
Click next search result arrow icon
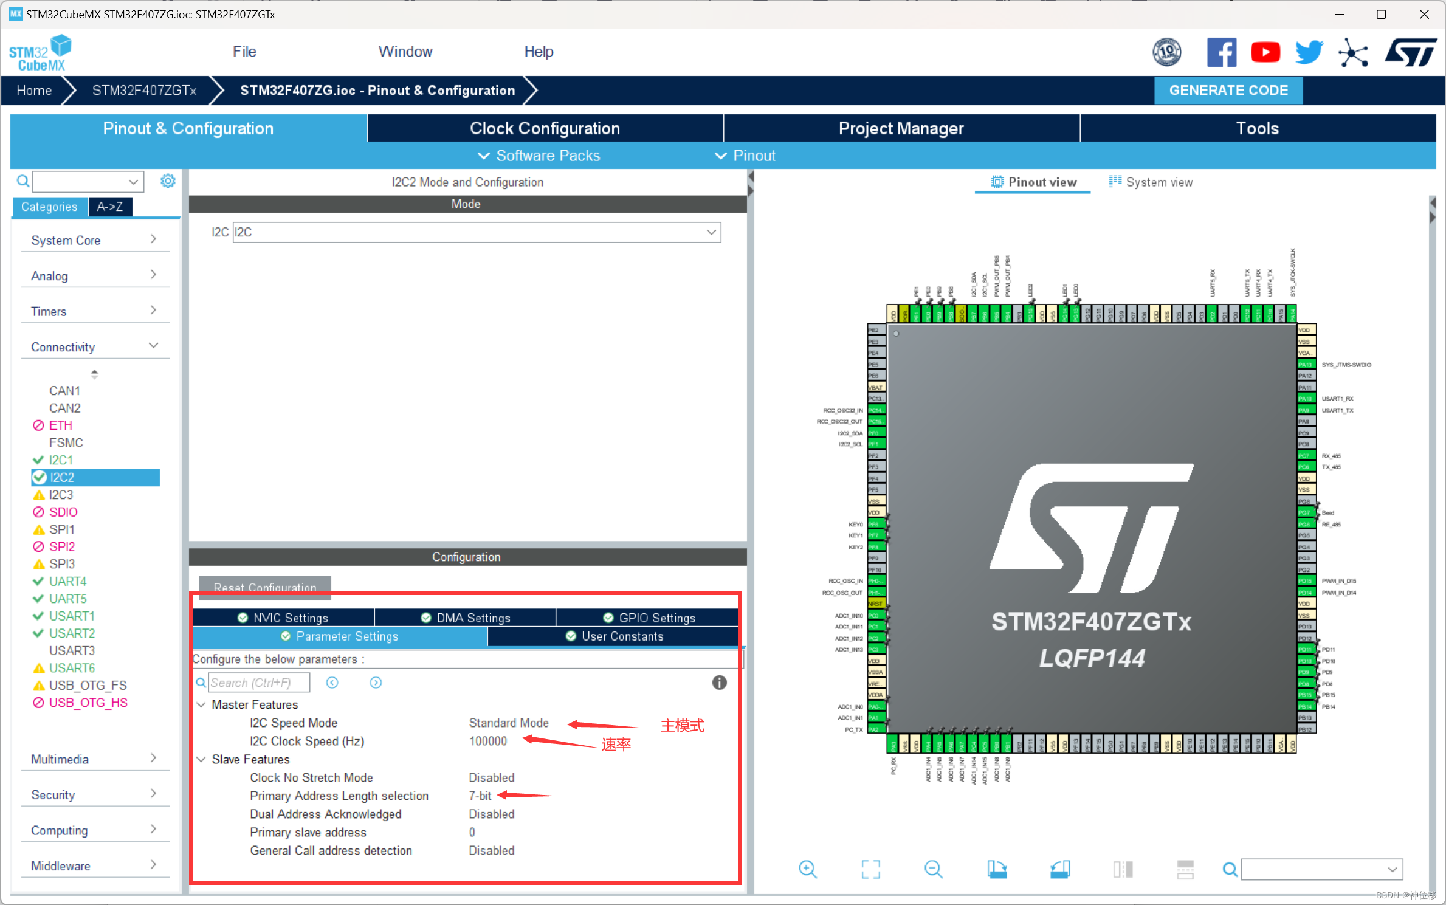376,683
